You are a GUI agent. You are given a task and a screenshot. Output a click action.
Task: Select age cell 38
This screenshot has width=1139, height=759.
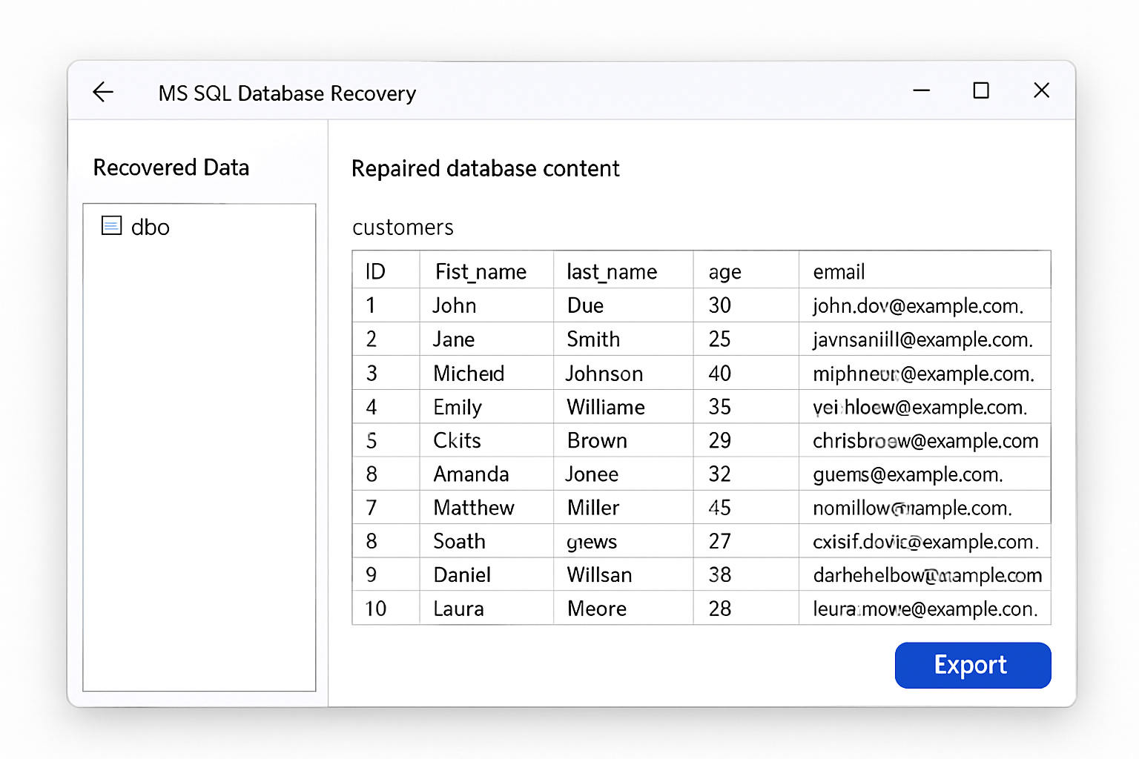(746, 574)
